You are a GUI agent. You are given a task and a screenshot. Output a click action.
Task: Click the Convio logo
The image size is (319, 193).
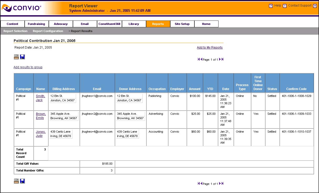[22, 8]
